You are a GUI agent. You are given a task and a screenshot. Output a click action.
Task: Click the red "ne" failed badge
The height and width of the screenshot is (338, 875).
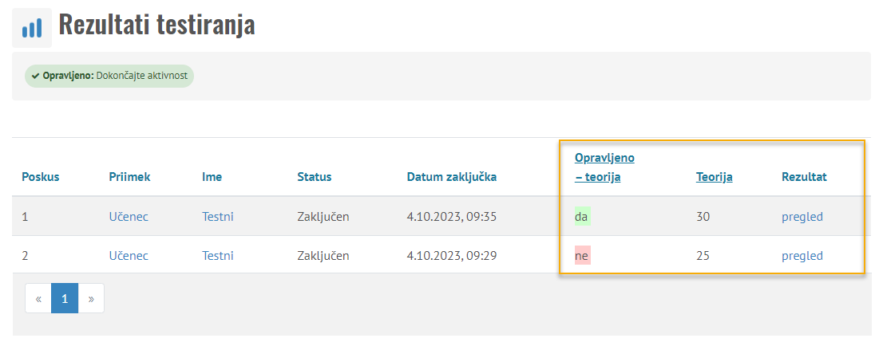582,256
